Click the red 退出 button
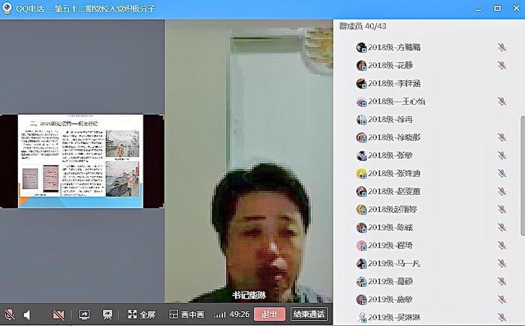 tap(269, 315)
